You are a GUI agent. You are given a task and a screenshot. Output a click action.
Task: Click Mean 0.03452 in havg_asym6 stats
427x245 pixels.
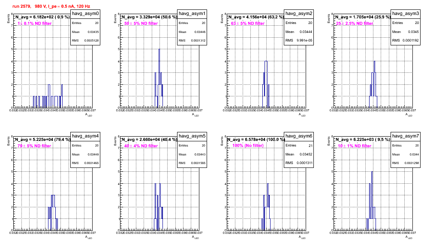point(299,154)
